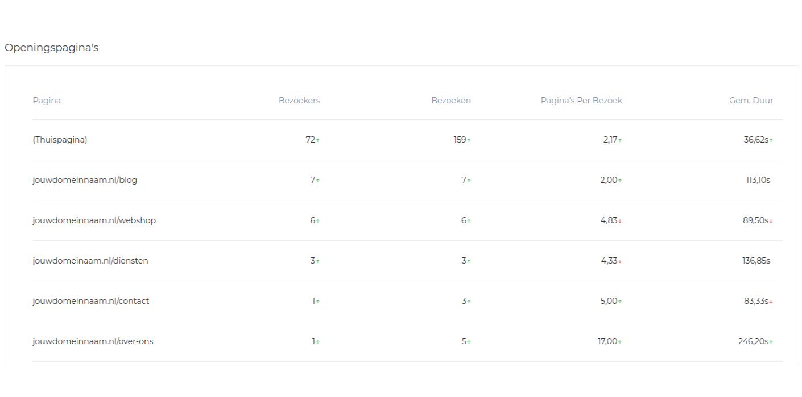Sort table by Bezoekers column
This screenshot has width=802, height=397.
click(x=299, y=101)
